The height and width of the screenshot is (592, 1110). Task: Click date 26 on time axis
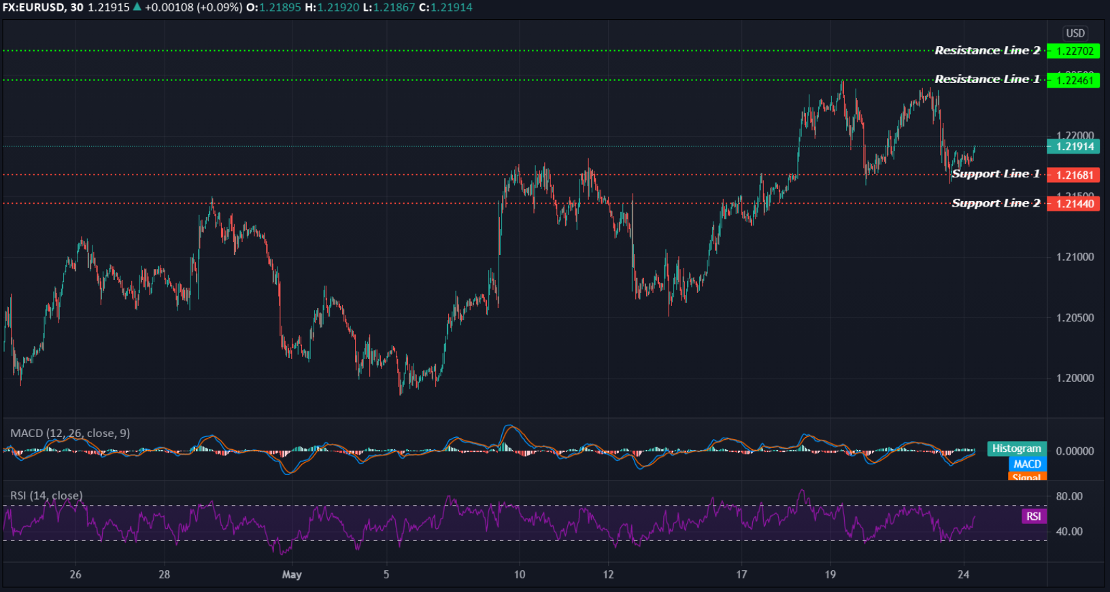[75, 574]
